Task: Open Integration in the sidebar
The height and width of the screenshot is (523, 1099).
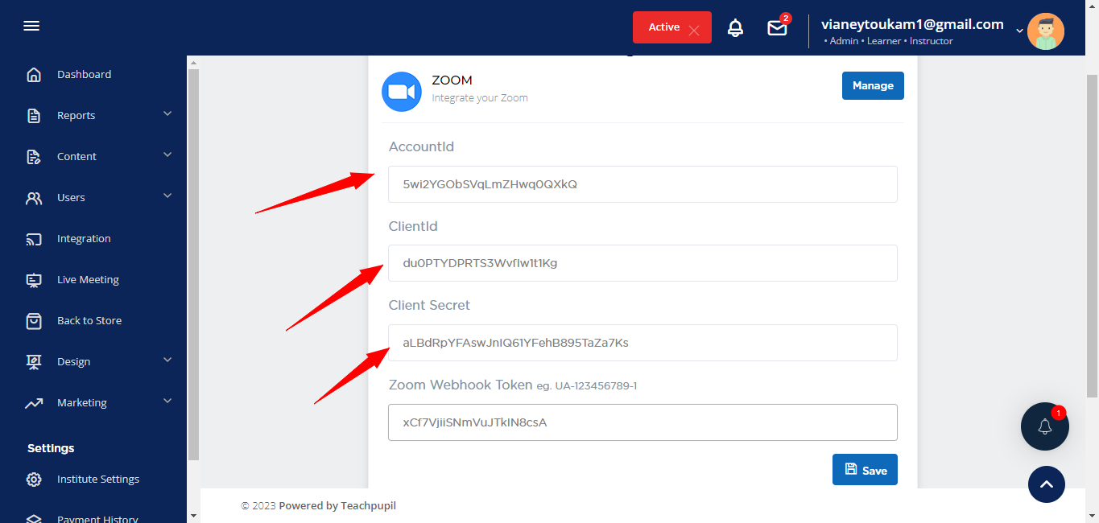Action: 84,239
